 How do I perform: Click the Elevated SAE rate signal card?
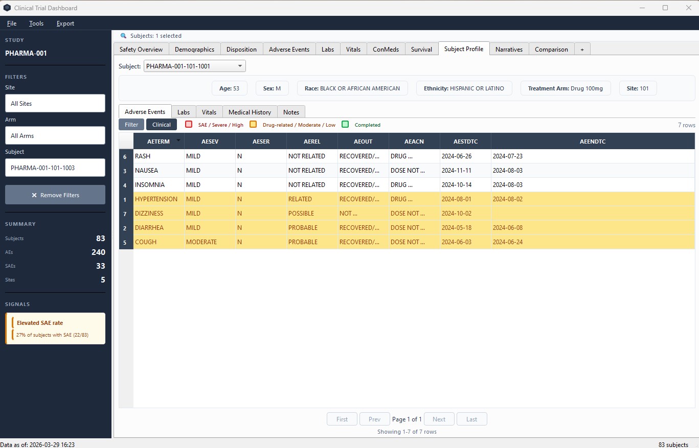(x=55, y=328)
